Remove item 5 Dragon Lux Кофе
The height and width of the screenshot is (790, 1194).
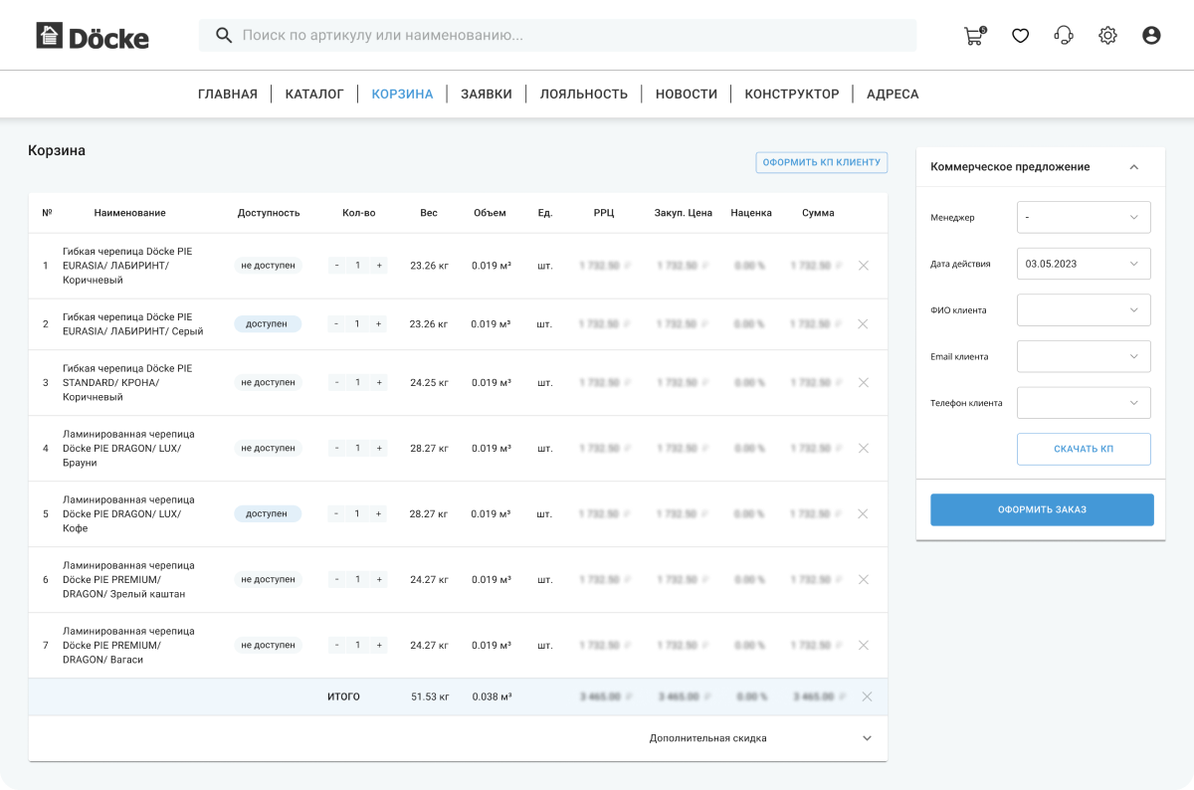[863, 513]
